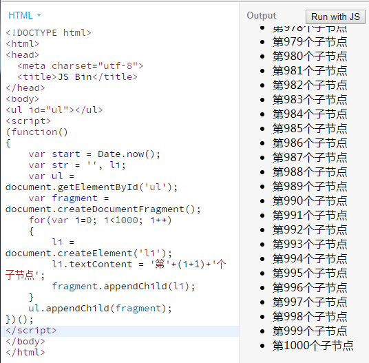The width and height of the screenshot is (369, 363).
Task: Click output item 第996个子节点
Action: click(310, 288)
